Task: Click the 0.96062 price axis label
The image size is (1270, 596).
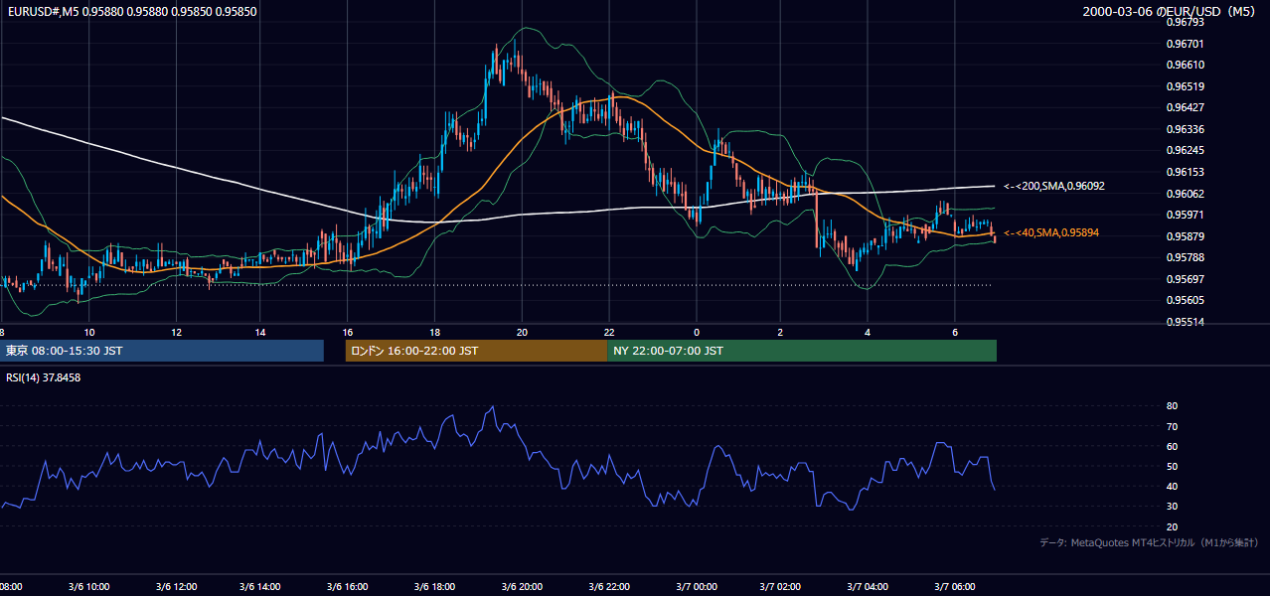Action: [1184, 194]
